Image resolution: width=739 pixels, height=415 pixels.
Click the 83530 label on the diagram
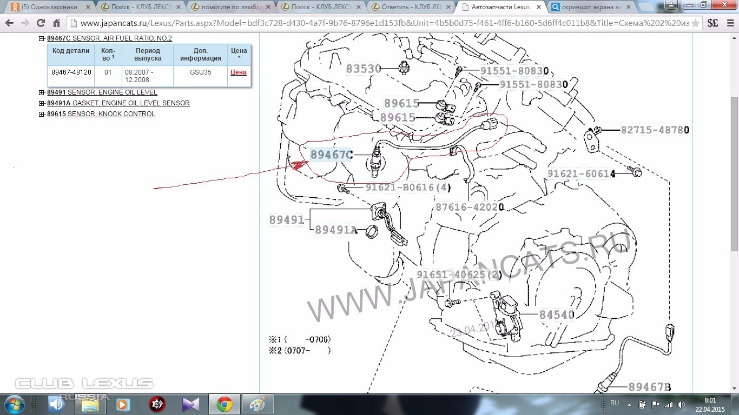(x=364, y=69)
